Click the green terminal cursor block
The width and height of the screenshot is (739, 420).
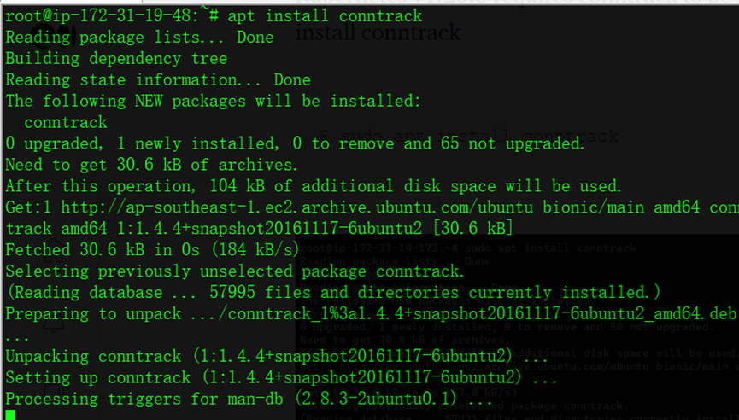coord(9,415)
